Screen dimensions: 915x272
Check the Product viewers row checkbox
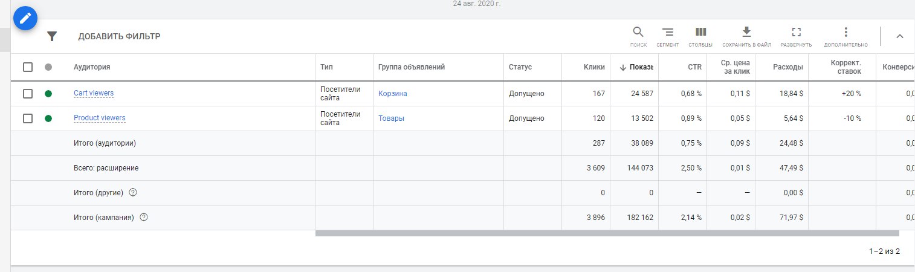click(x=28, y=118)
